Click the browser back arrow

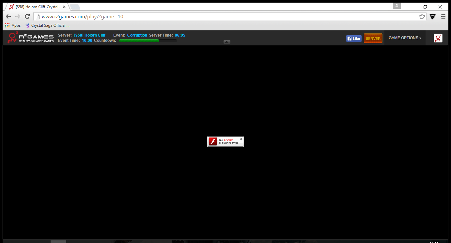tap(8, 17)
